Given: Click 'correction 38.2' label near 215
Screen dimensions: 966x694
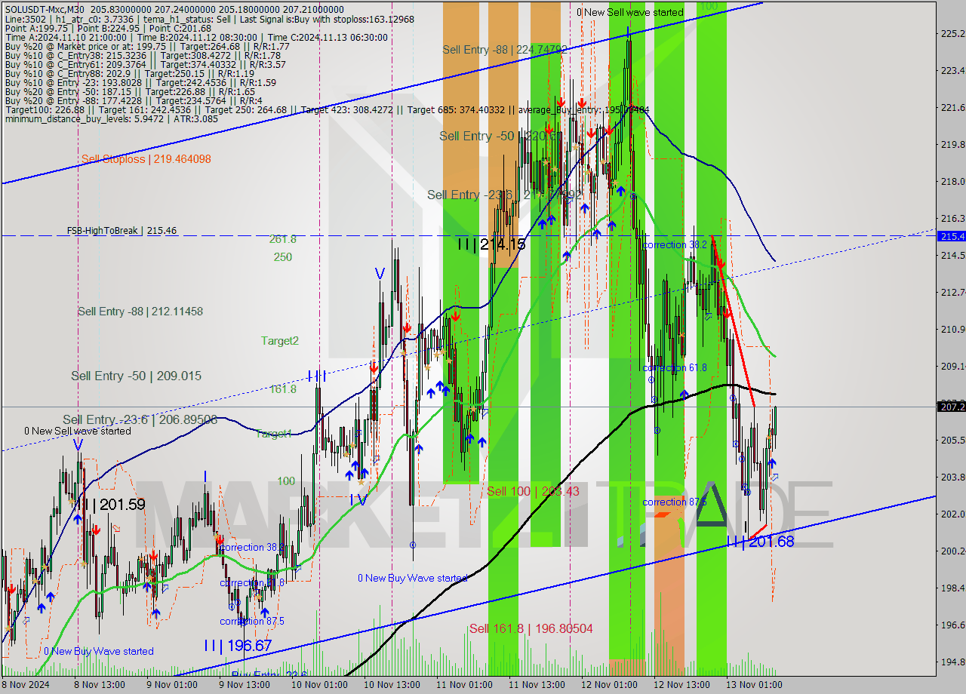Looking at the screenshot, I should click(x=675, y=245).
